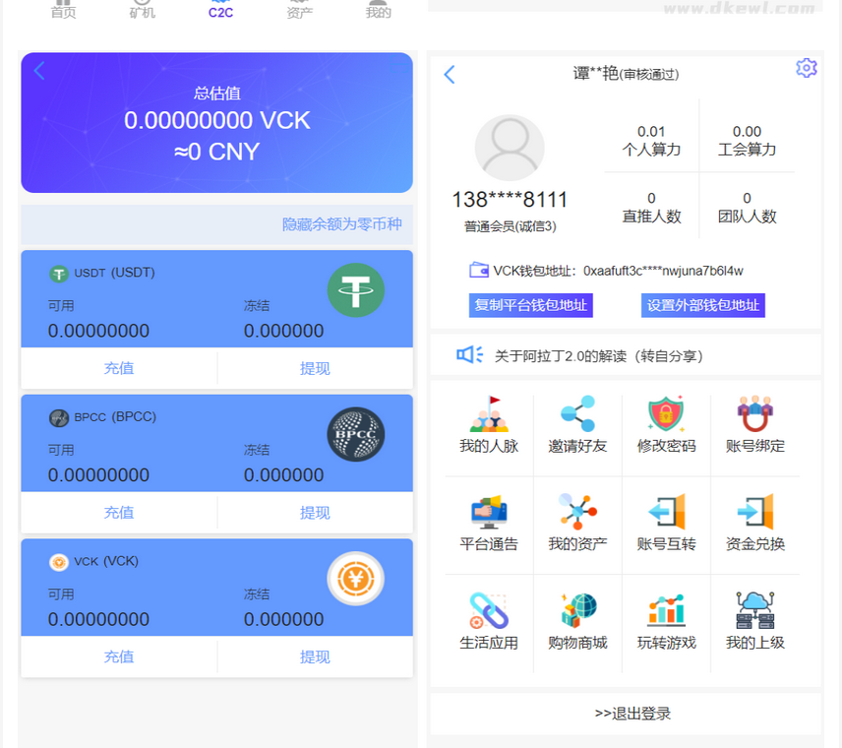Tap the 邀请好友 share icon
This screenshot has height=748, width=842.
(x=577, y=415)
